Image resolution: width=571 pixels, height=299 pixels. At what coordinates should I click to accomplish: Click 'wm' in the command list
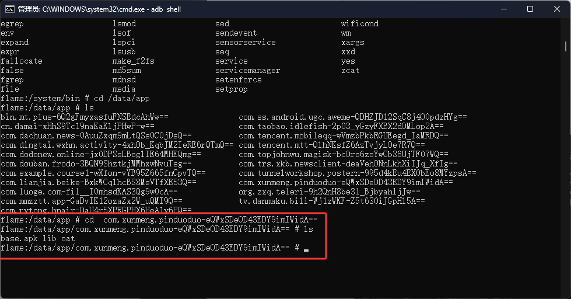click(x=346, y=33)
